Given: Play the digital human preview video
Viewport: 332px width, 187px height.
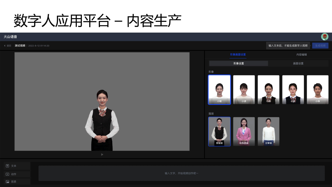Looking at the screenshot, I should click(x=102, y=155).
